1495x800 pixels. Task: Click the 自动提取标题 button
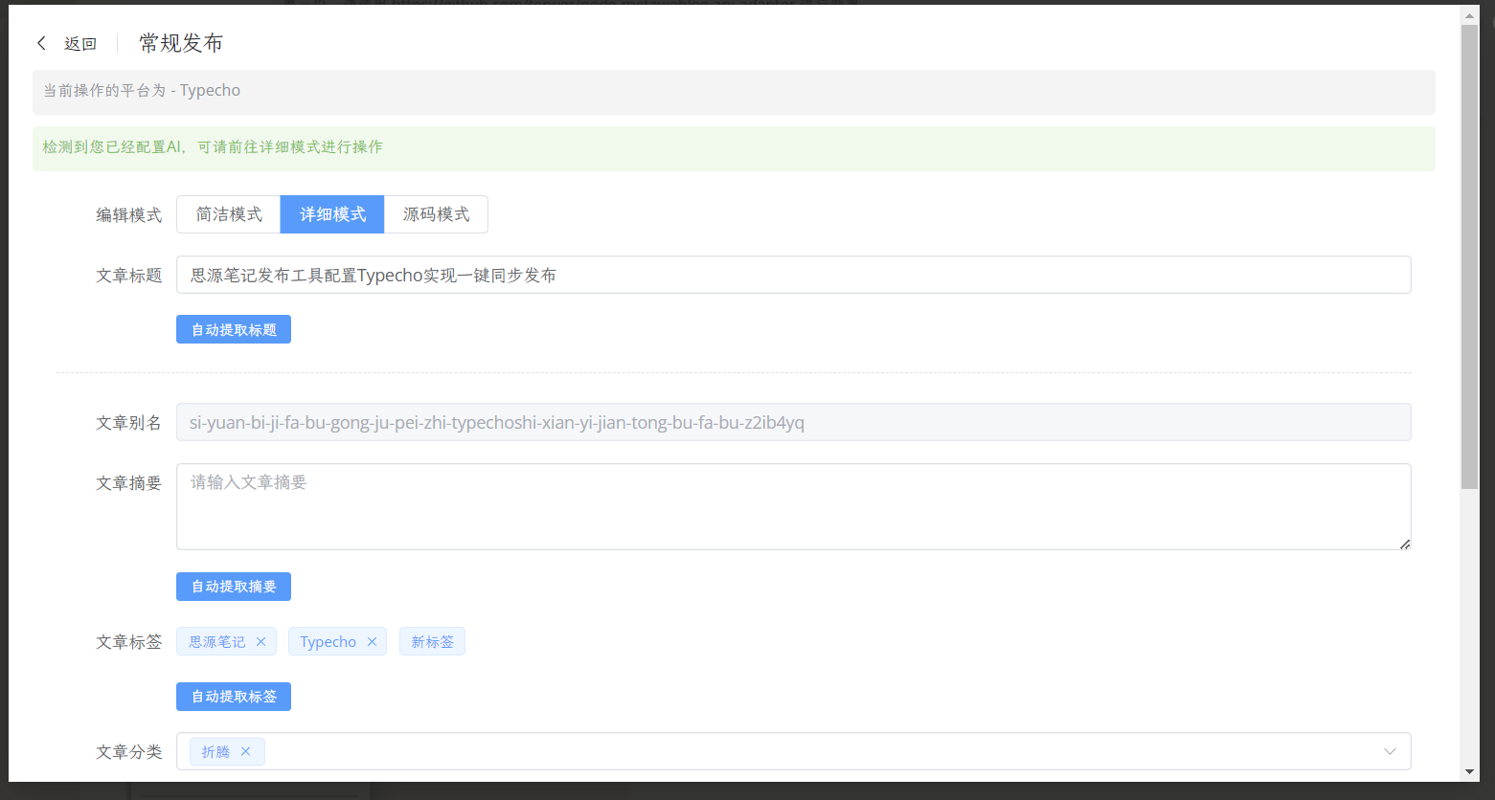tap(234, 329)
